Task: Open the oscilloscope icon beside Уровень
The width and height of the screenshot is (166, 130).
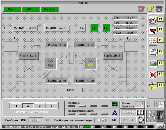Action: [114, 104]
